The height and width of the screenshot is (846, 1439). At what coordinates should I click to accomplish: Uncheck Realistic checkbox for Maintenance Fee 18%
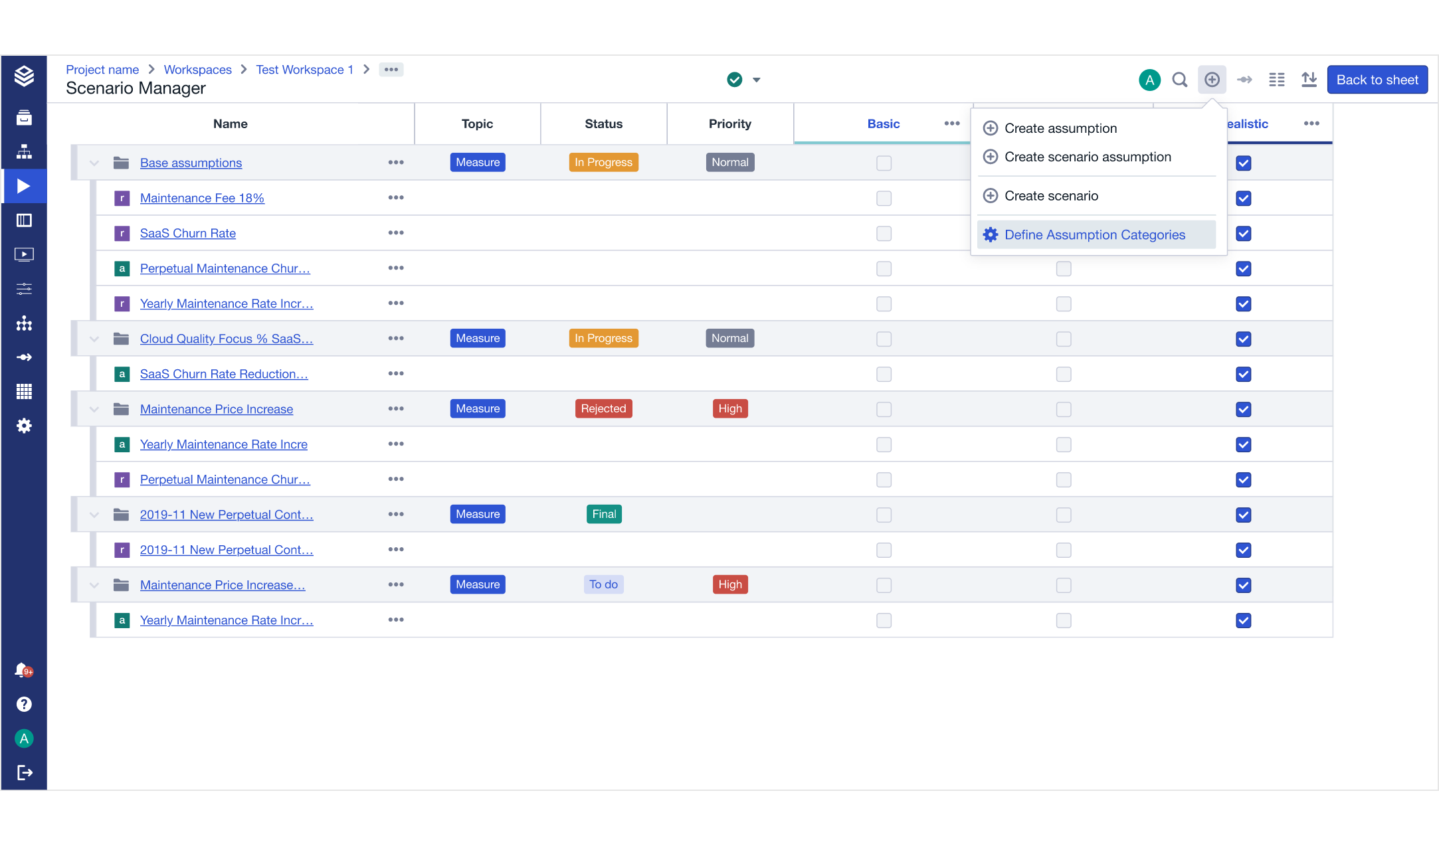[1243, 198]
